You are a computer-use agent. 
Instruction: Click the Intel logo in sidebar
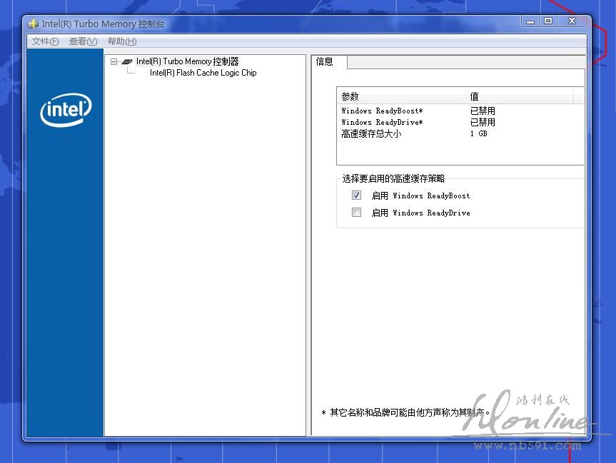[66, 110]
